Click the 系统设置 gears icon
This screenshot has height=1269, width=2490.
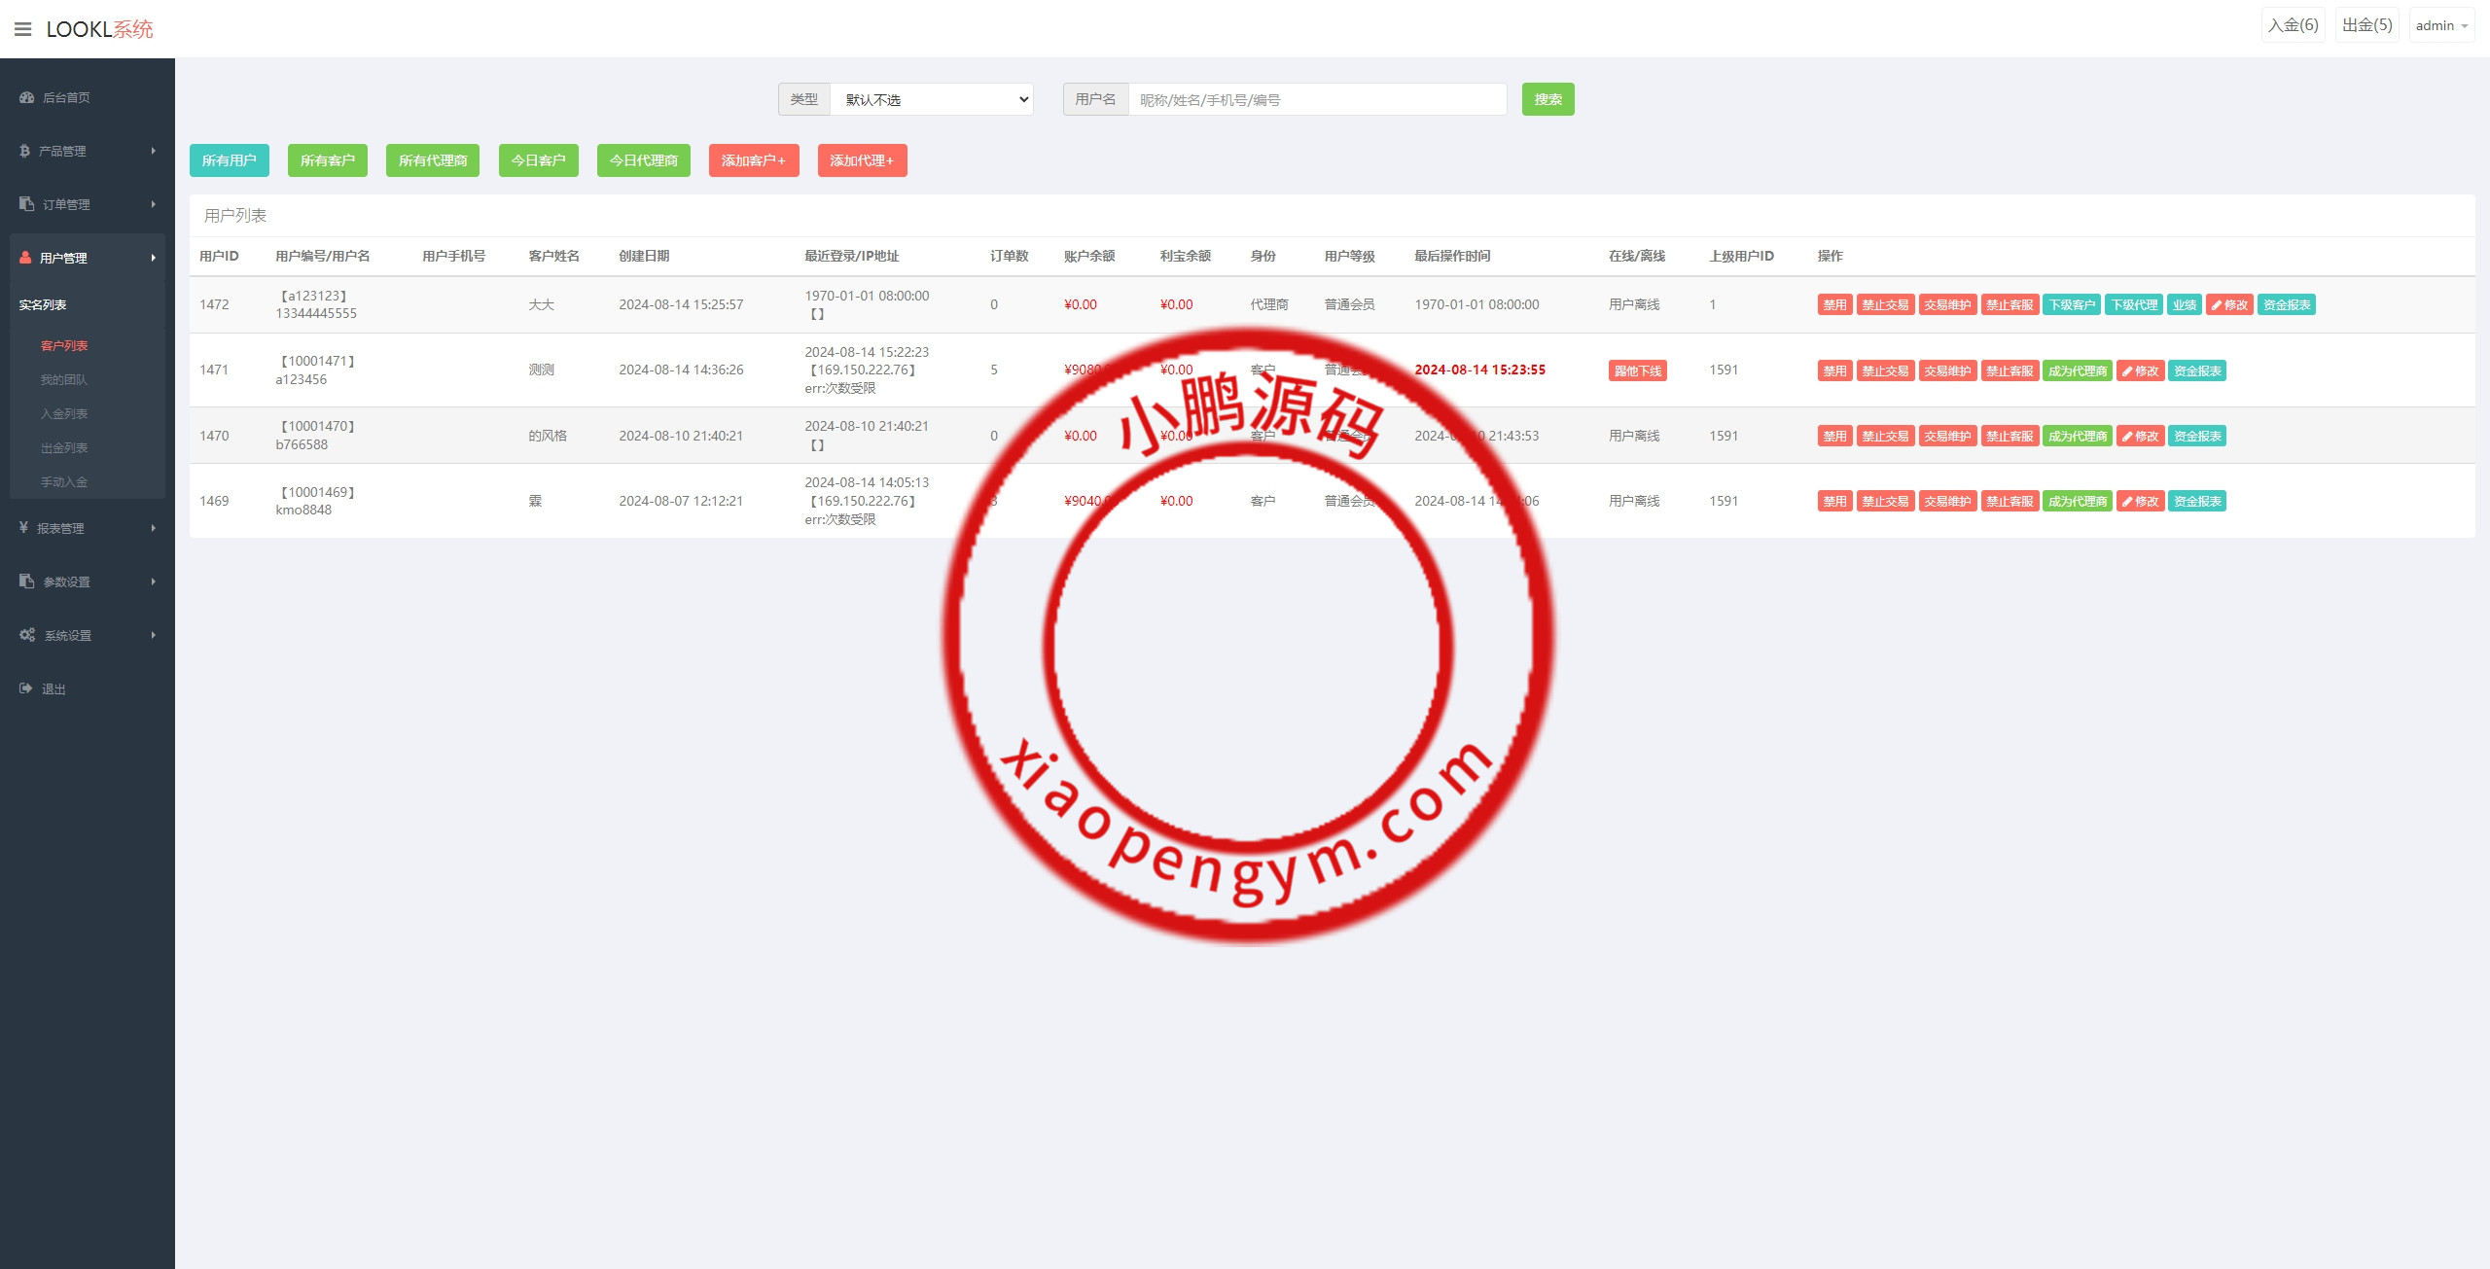click(27, 635)
